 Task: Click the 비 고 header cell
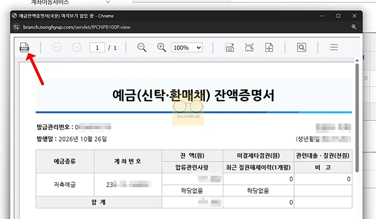[x=323, y=167]
